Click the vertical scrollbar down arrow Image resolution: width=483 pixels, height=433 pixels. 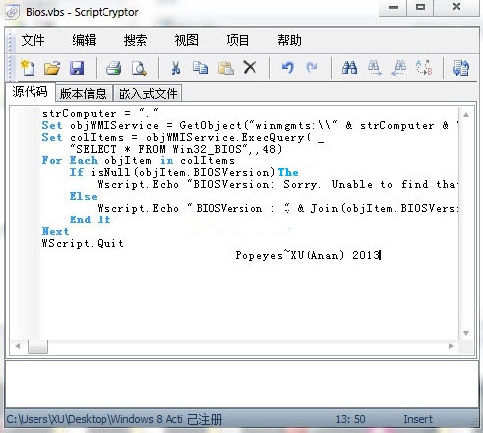click(x=466, y=333)
